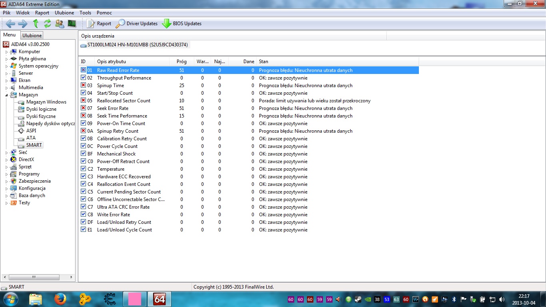Click the Driver Updates magnifier icon
This screenshot has height=307, width=546.
[120, 24]
